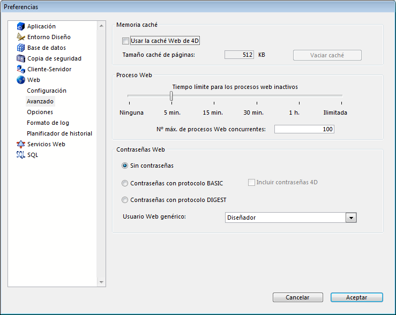396x315 pixels.
Task: Open the Configuración subsection under Web
Action: tap(47, 91)
